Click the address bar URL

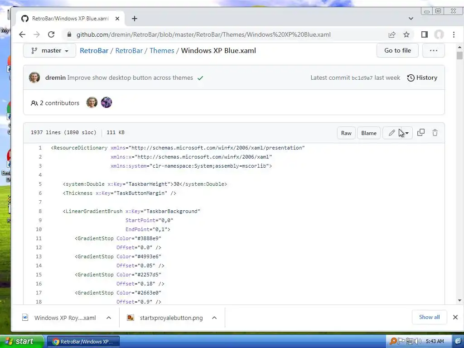click(x=203, y=34)
